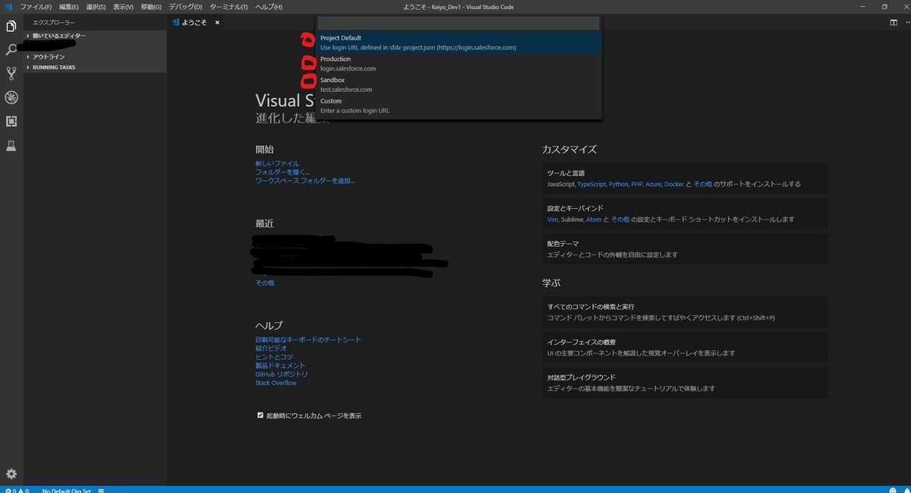Screen dimensions: 911x493
Task: Click the VS Code logo in title bar
Action: pyautogui.click(x=8, y=6)
